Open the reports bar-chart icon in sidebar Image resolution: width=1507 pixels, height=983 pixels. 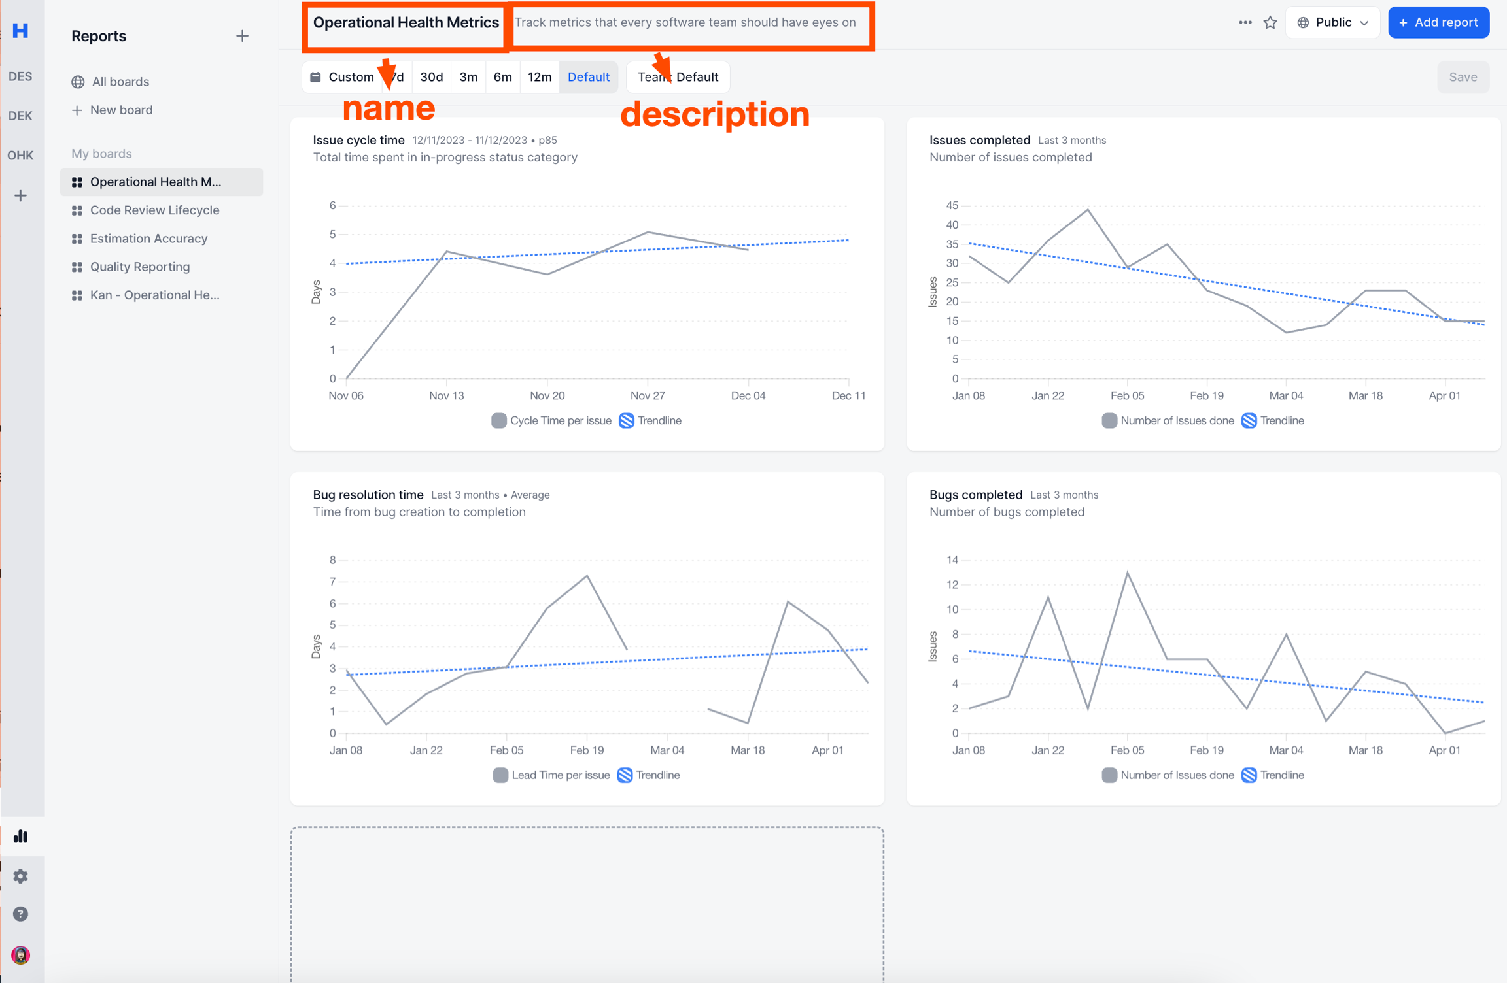tap(21, 836)
